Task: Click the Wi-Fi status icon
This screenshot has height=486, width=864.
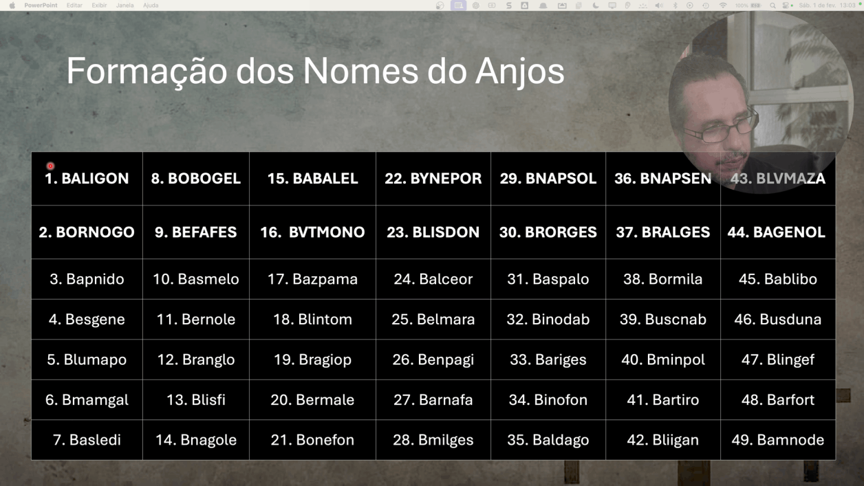Action: (723, 5)
